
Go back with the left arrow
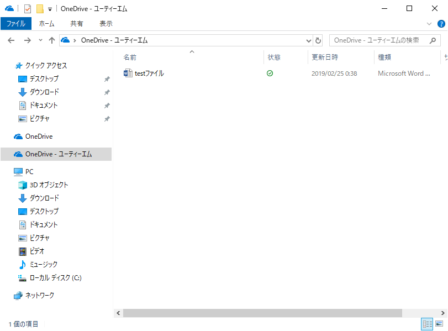(11, 40)
